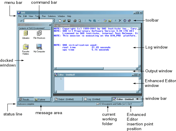Click the 'Ln 1, Col 1' status entry
Screen dimensions: 176x131
tap(127, 104)
